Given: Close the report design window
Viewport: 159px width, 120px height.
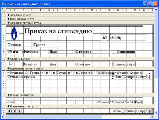Looking at the screenshot, I should (x=155, y=4).
